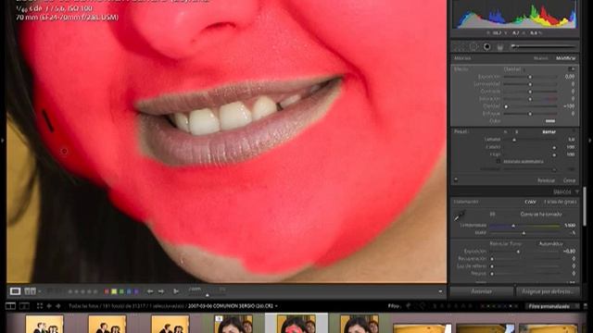Select the Graduated Filter tool
The height and width of the screenshot is (333, 593).
(500, 47)
